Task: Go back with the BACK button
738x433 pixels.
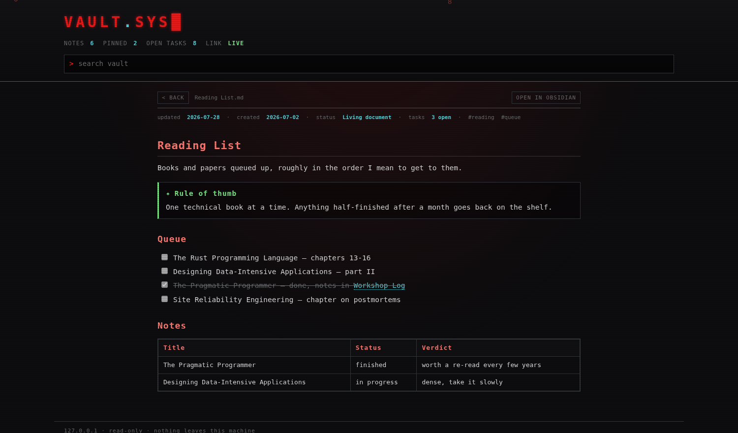Action: 173,97
